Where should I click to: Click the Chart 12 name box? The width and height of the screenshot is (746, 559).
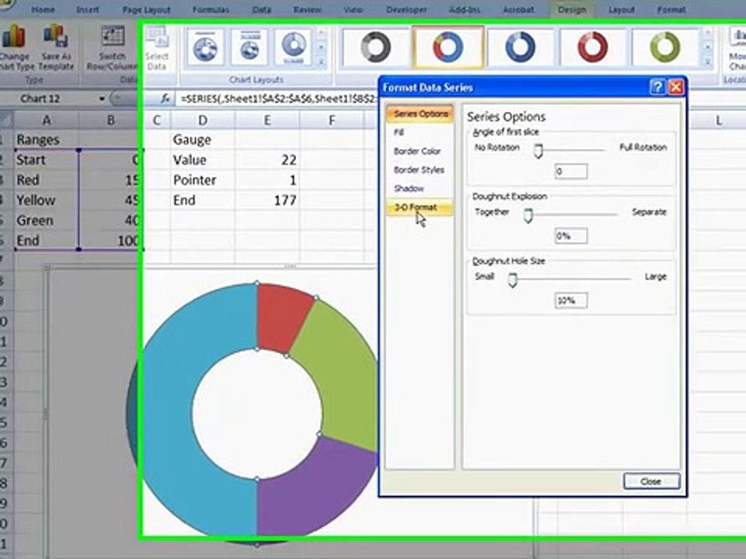click(x=40, y=99)
